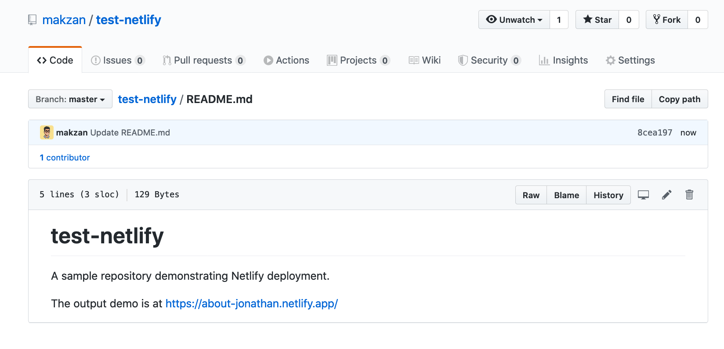Image resolution: width=724 pixels, height=349 pixels.
Task: Show the 1 contributor list
Action: click(x=65, y=157)
